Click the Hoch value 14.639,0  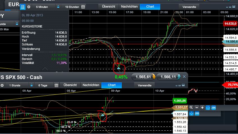61,36
